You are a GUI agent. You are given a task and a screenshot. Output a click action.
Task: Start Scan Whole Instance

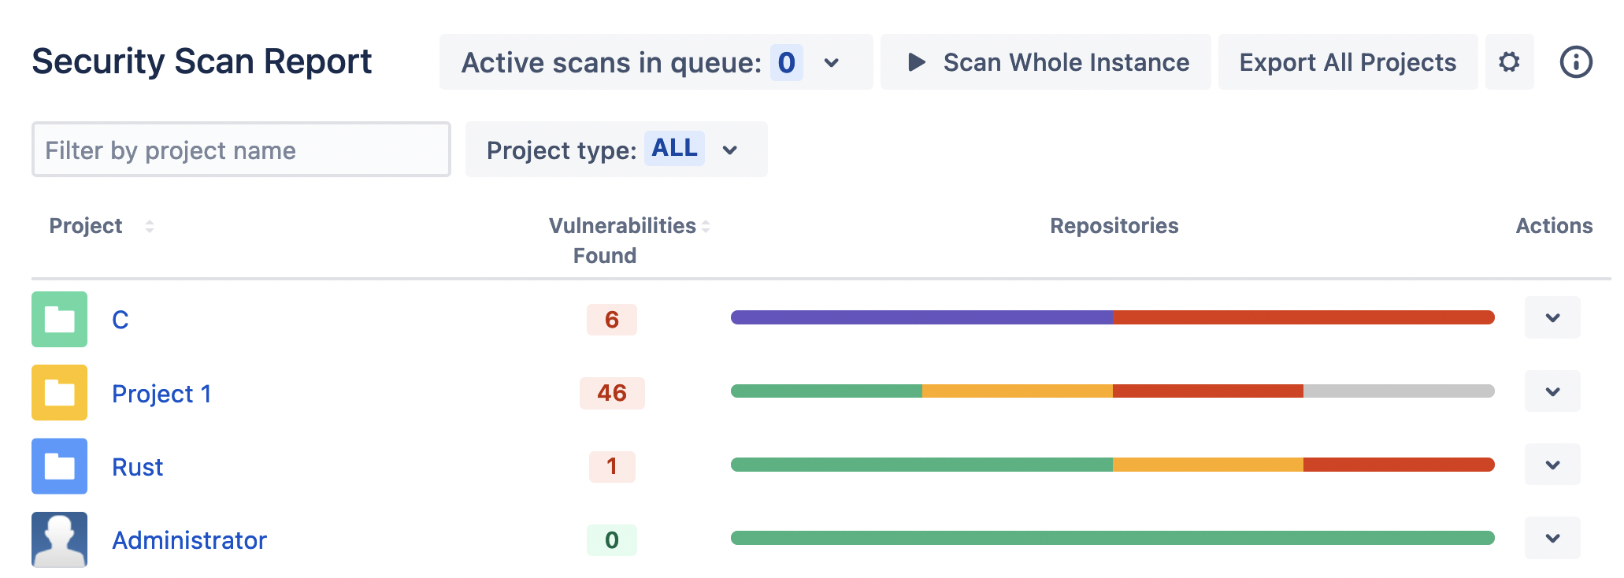coord(1046,62)
